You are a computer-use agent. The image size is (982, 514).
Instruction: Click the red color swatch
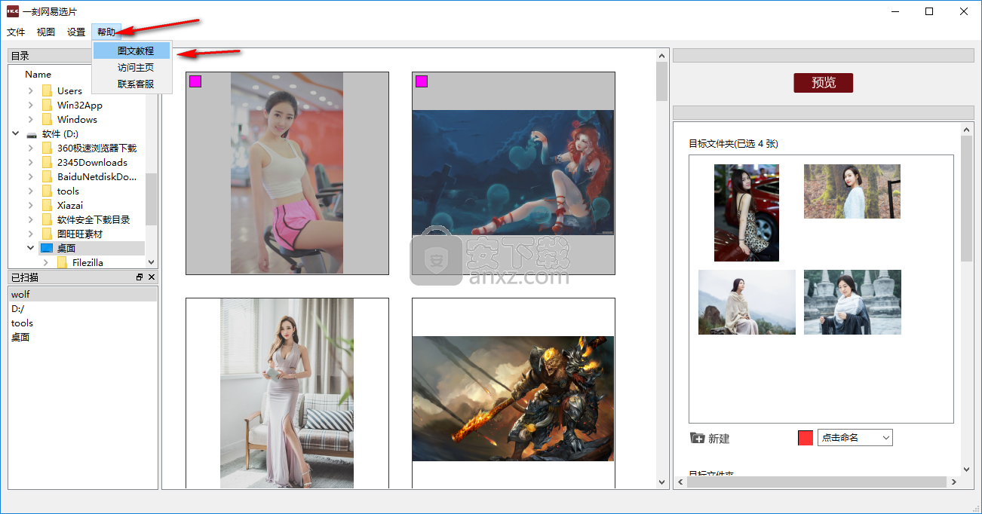coord(806,438)
